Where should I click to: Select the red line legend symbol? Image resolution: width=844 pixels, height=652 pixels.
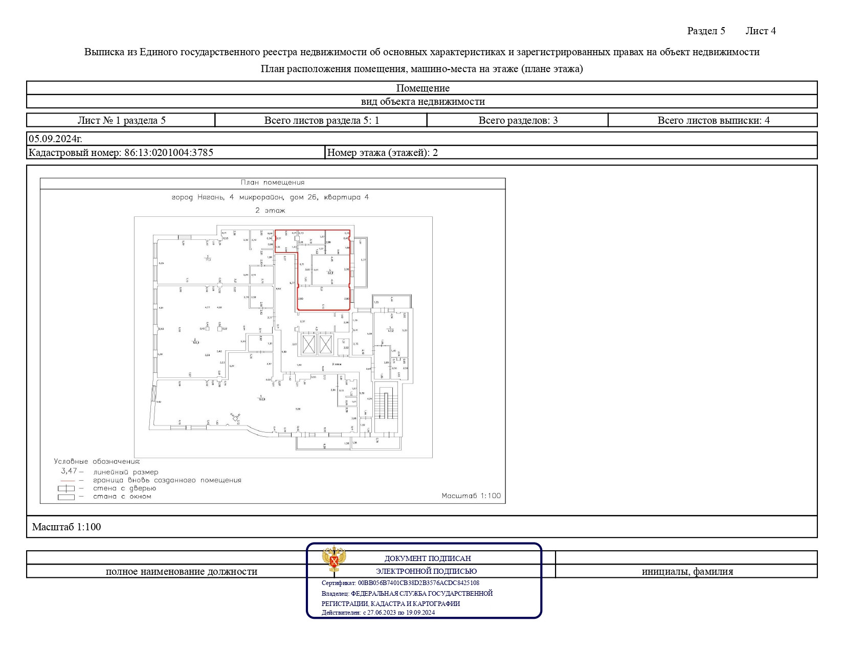68,481
